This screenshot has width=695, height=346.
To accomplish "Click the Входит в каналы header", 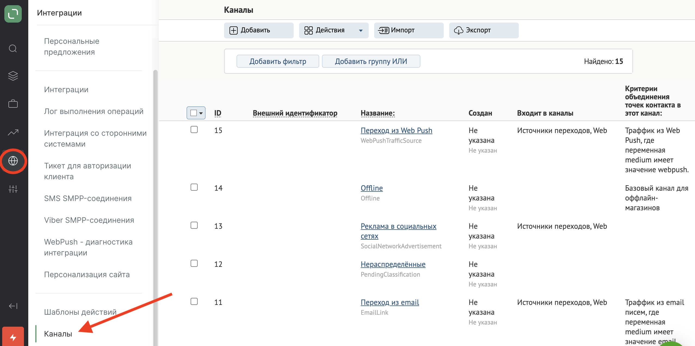I will point(545,113).
